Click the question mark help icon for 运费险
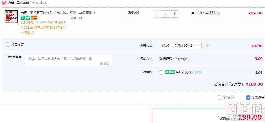Screen dimensions: 265x123 point(200,72)
